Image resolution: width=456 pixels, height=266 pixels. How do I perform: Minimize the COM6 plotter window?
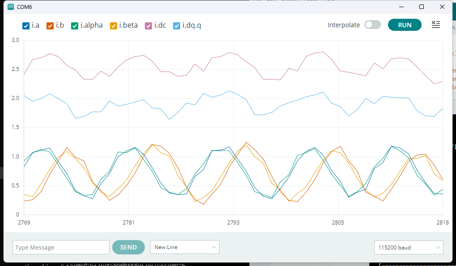401,7
